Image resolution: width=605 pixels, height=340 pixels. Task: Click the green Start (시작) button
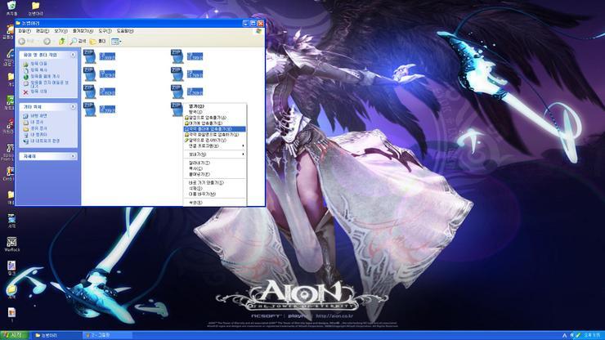click(16, 335)
